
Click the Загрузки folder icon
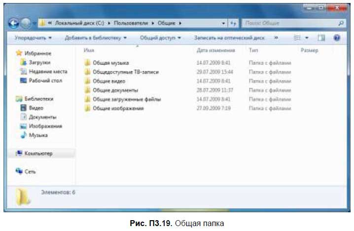click(23, 62)
